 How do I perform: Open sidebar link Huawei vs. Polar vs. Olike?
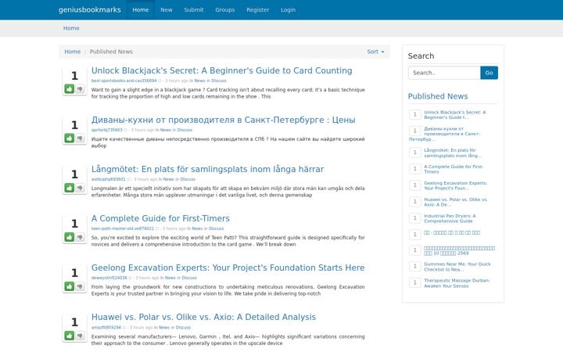point(456,202)
